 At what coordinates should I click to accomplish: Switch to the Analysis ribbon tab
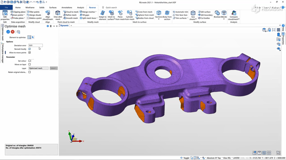[x=80, y=7]
